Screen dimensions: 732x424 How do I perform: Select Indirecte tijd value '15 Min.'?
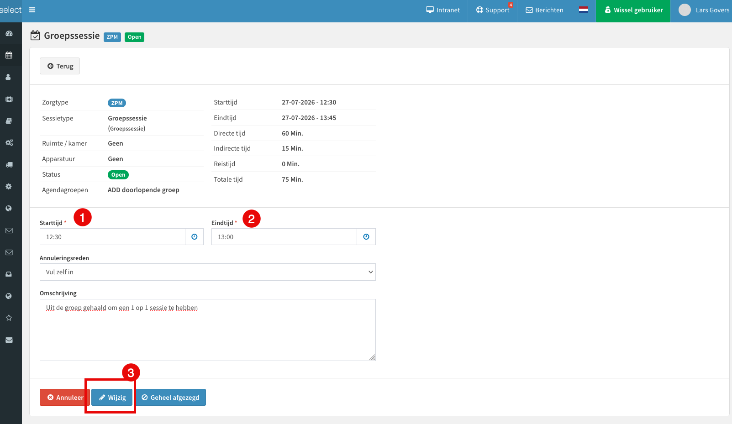292,148
